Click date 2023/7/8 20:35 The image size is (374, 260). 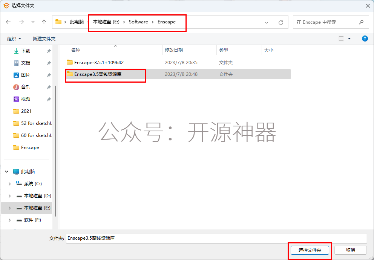[181, 63]
